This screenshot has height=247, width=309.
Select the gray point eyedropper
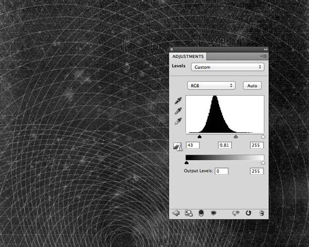tap(178, 111)
